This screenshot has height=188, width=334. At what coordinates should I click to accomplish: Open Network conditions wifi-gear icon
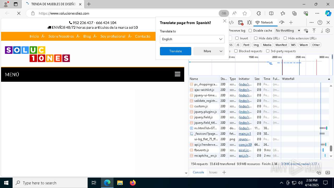coord(306,31)
